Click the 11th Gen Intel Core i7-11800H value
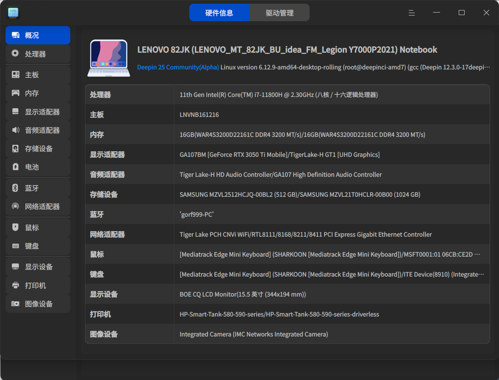Image resolution: width=499 pixels, height=380 pixels. [279, 95]
